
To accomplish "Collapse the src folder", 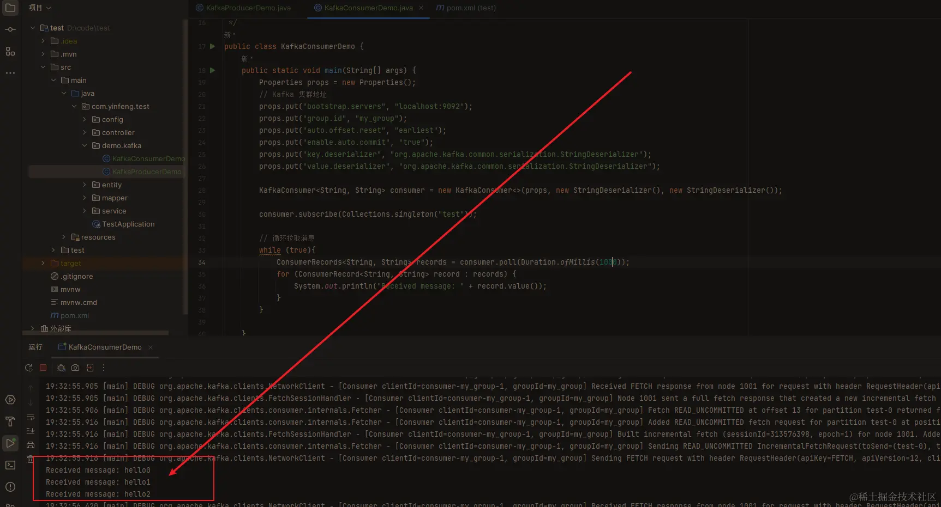I will click(43, 67).
